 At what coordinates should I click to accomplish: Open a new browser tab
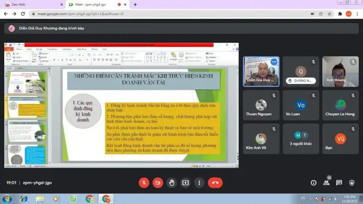135,4
